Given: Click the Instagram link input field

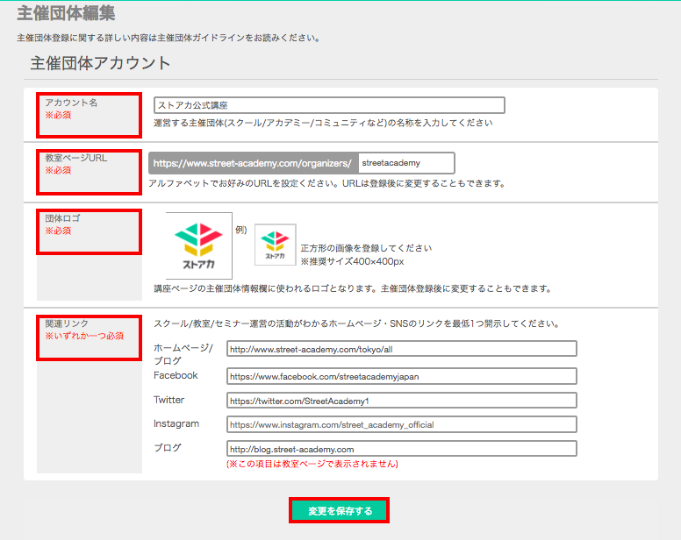Looking at the screenshot, I should (402, 424).
